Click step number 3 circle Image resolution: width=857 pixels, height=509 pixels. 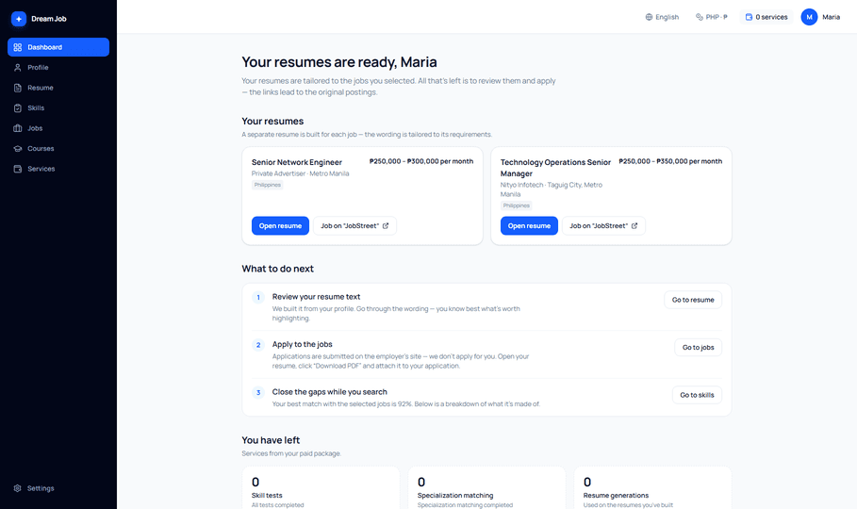[258, 392]
